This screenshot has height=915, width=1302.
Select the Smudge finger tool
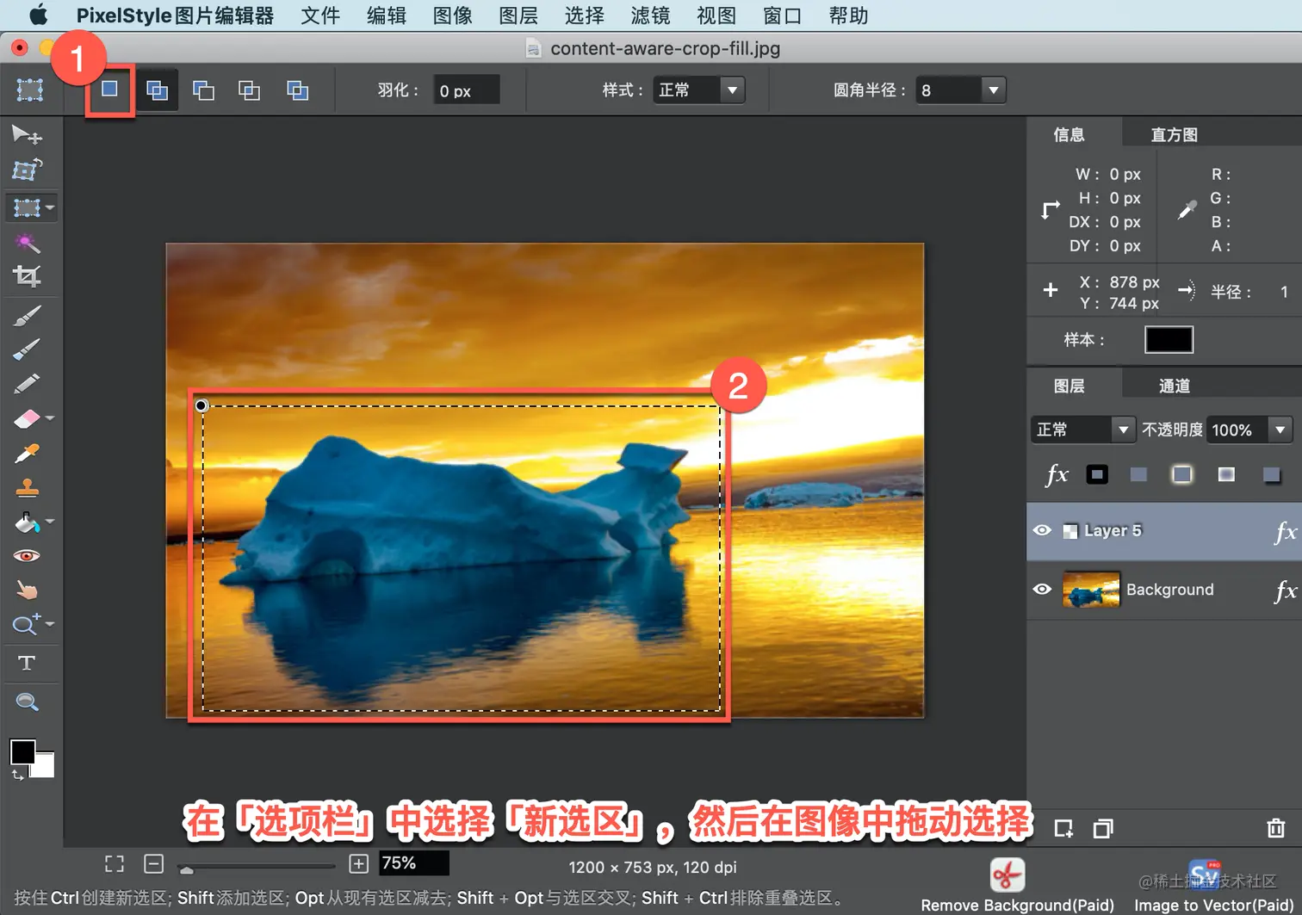27,590
